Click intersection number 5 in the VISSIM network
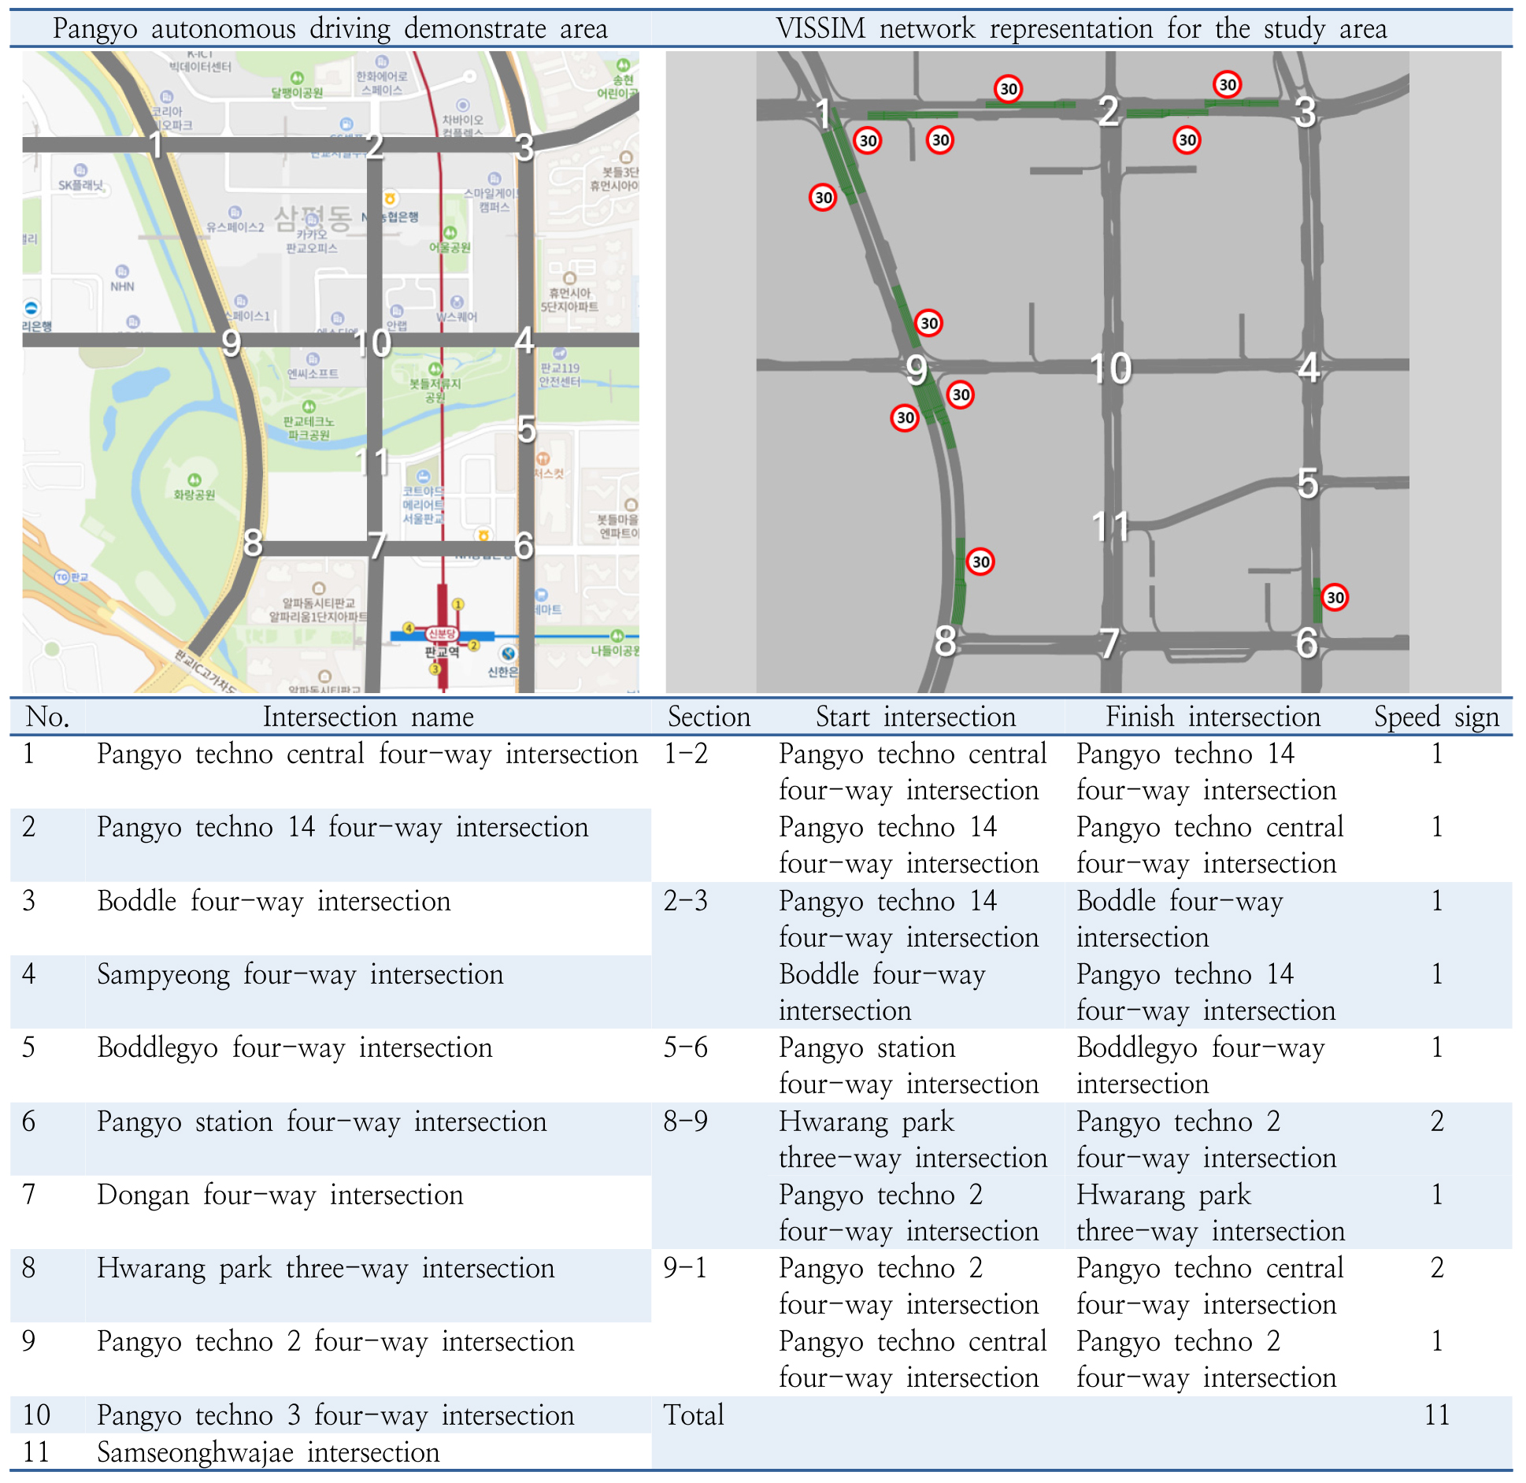Image resolution: width=1526 pixels, height=1483 pixels. click(1308, 484)
